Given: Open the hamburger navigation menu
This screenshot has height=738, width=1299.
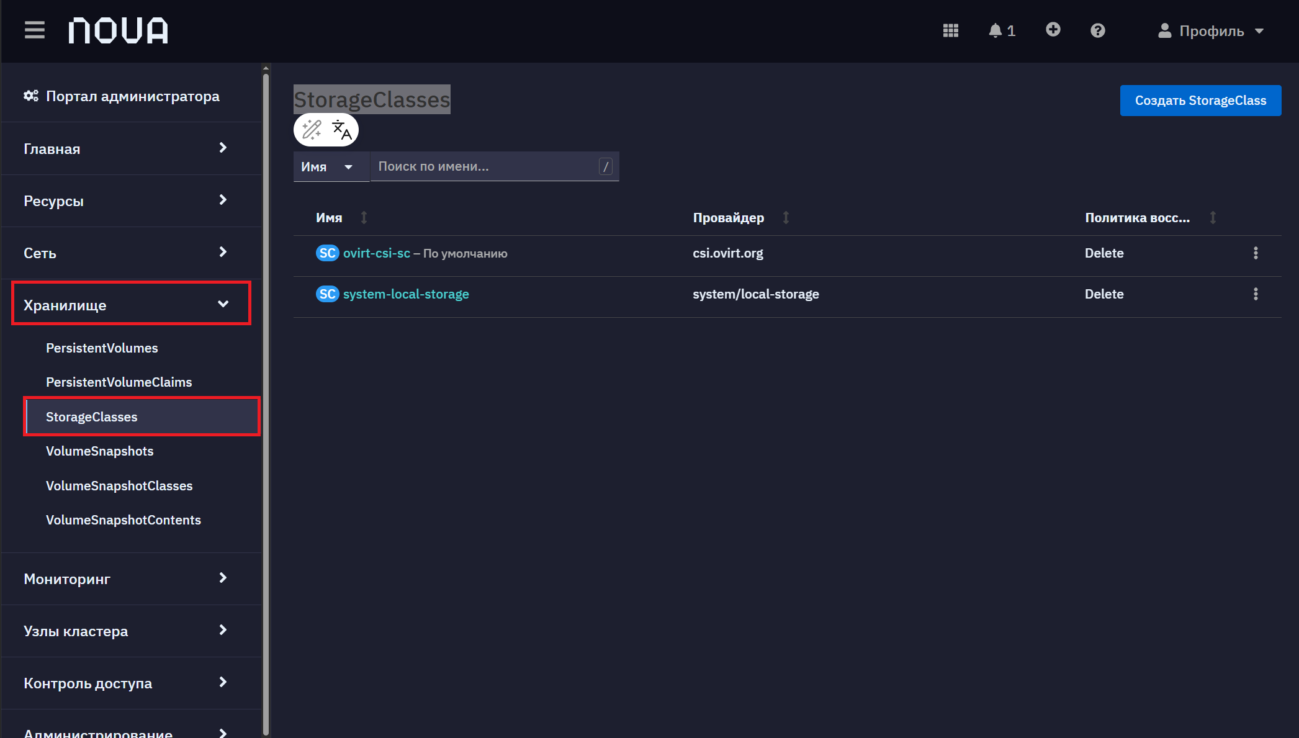Looking at the screenshot, I should (x=35, y=30).
